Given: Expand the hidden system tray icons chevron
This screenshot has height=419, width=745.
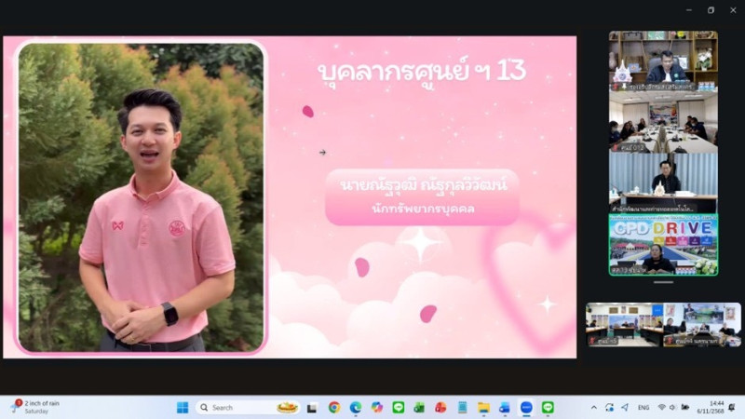Looking at the screenshot, I should click(x=594, y=408).
